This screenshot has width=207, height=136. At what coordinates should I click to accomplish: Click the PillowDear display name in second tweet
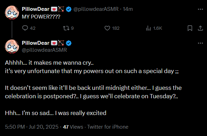click(x=35, y=43)
